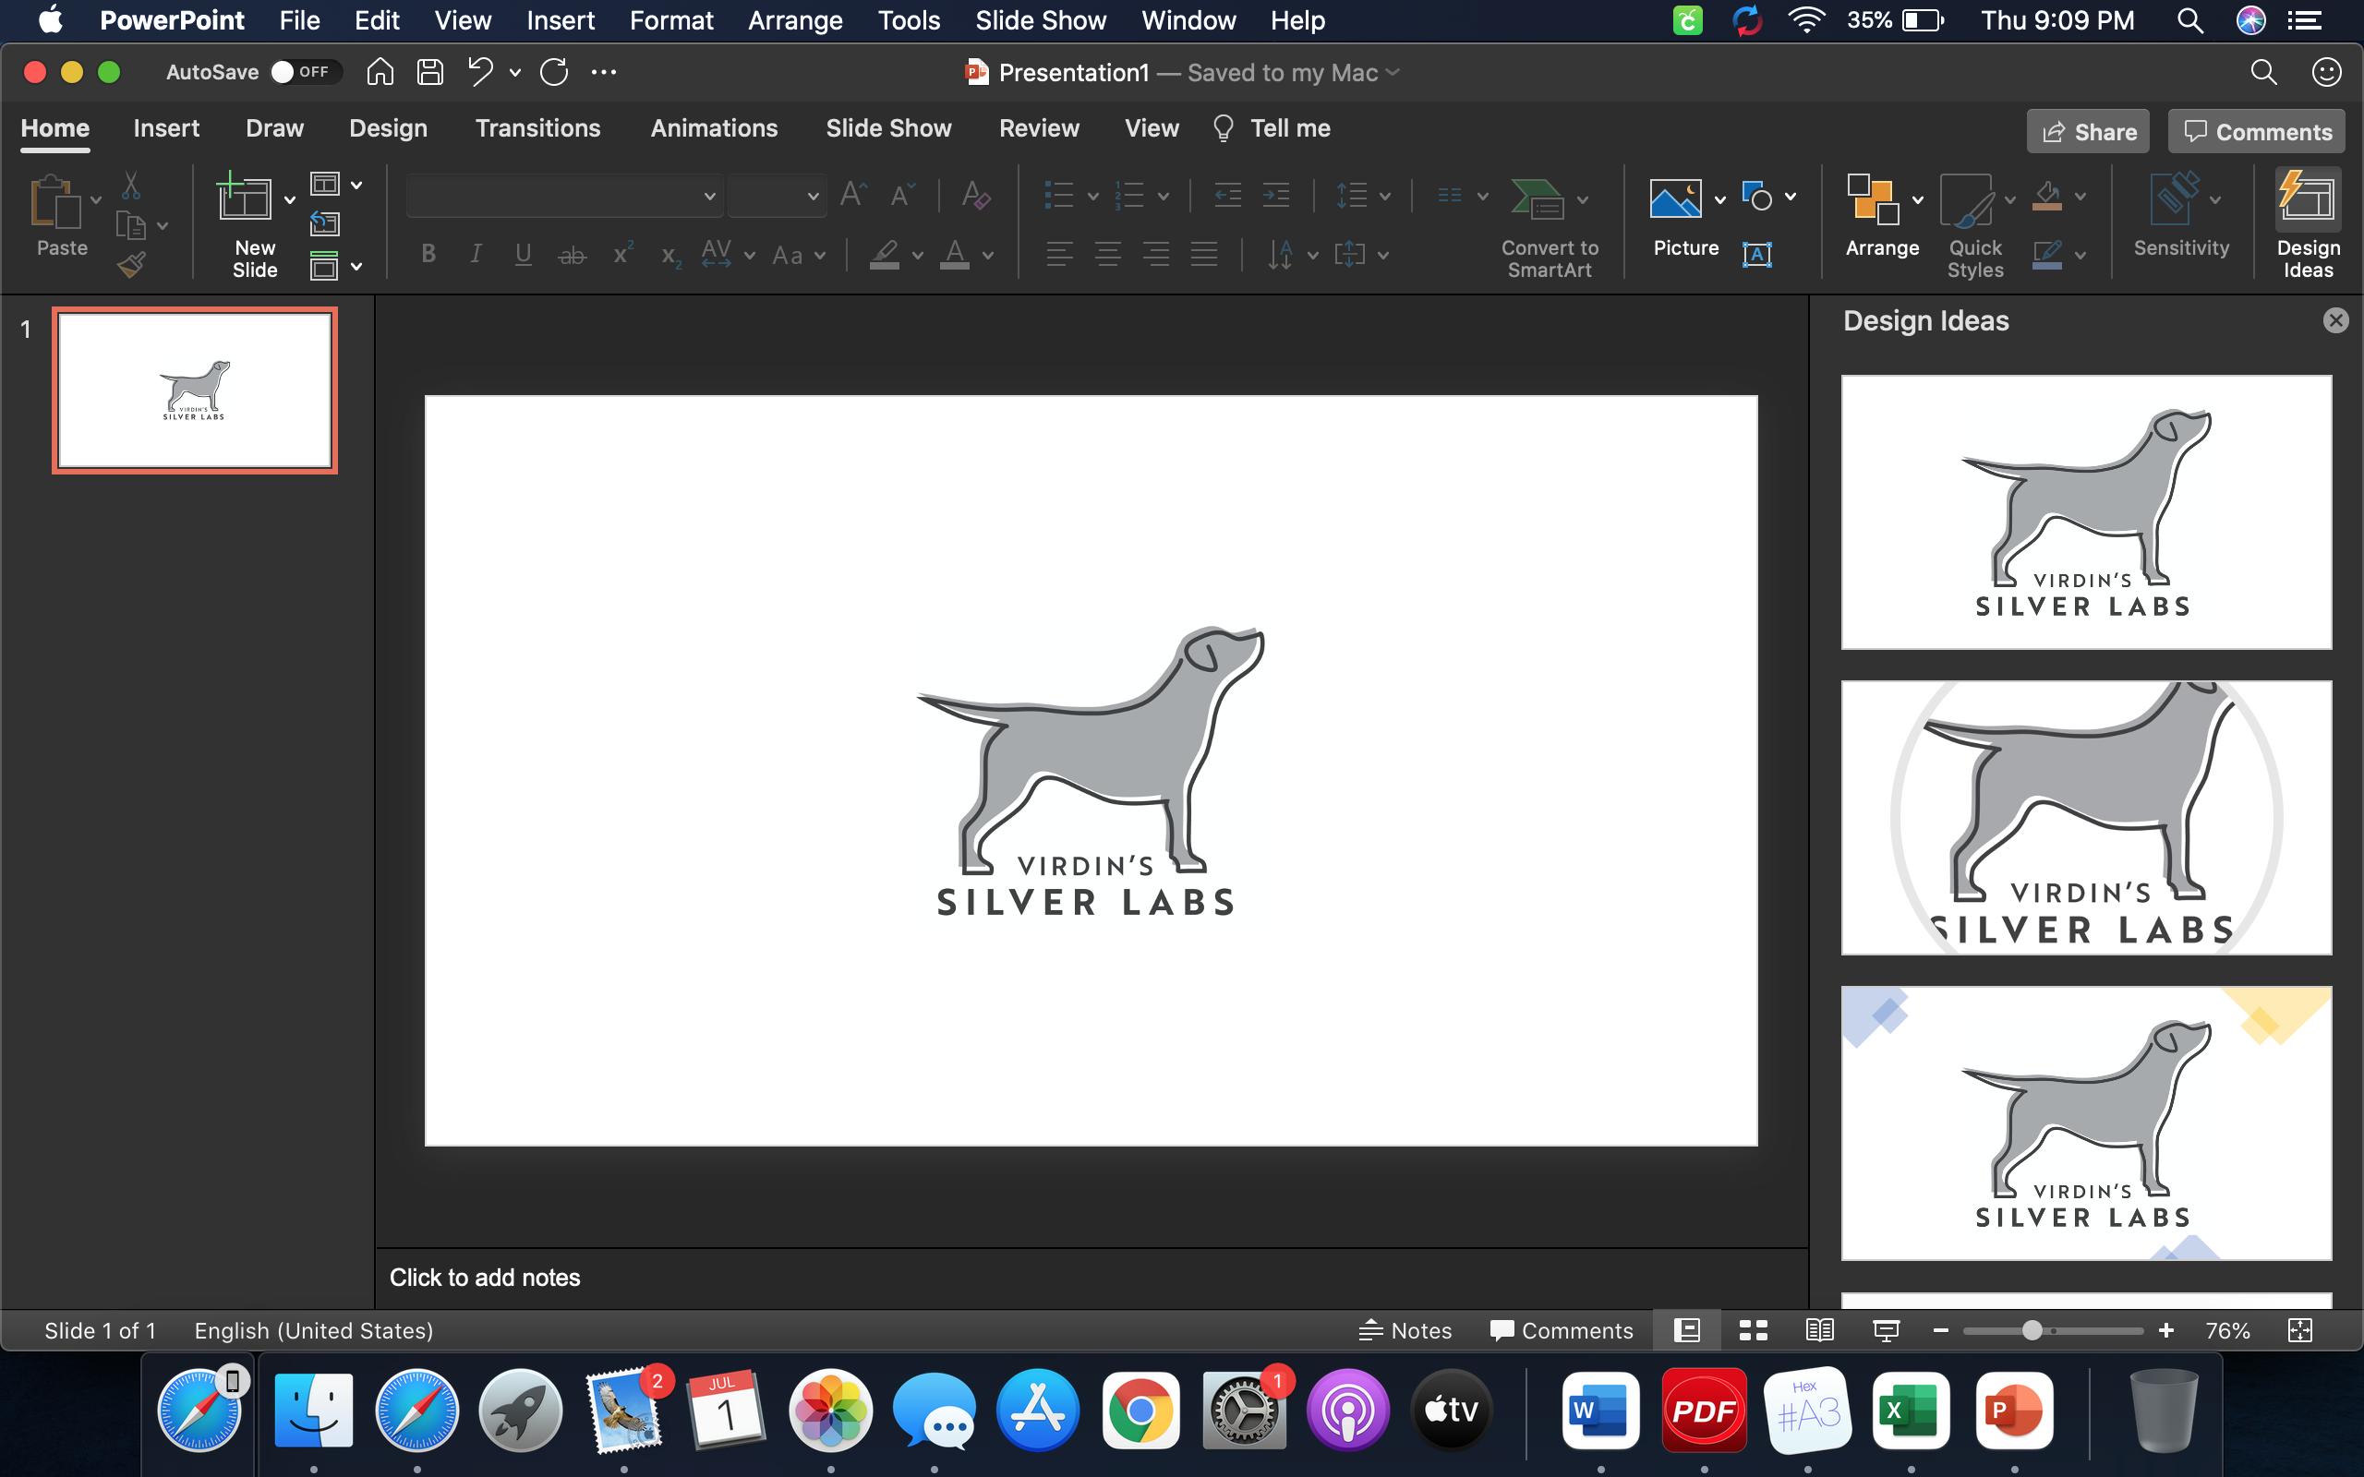This screenshot has height=1477, width=2364.
Task: Open the Picture insert tool
Action: 1675,199
